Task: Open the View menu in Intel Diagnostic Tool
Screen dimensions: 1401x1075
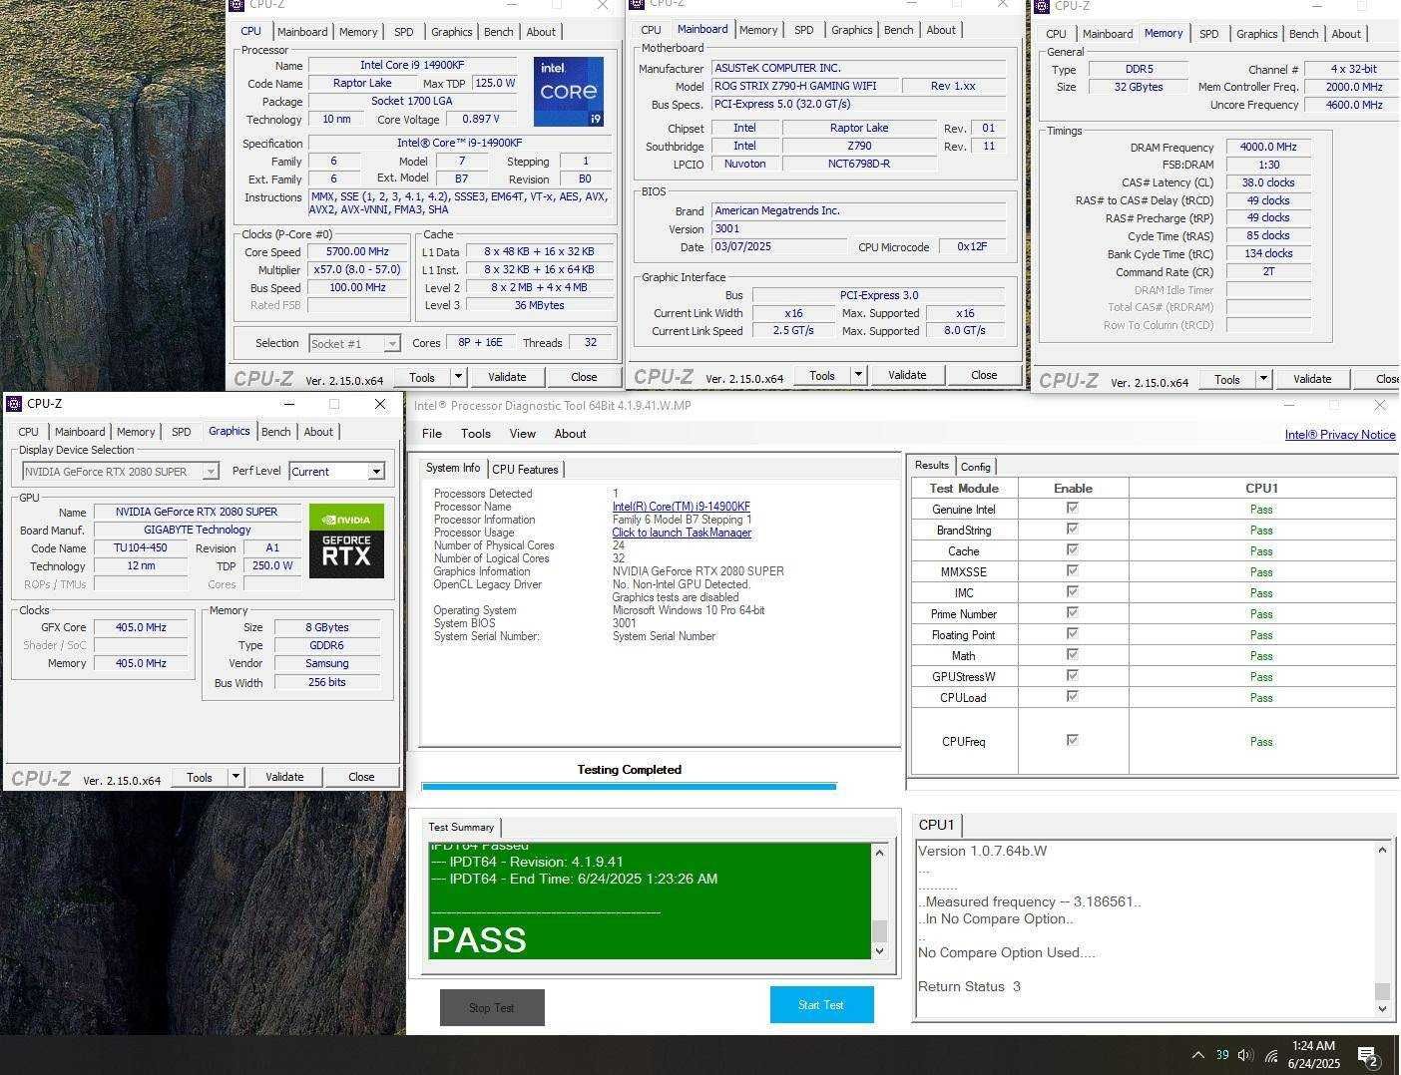Action: click(x=523, y=434)
